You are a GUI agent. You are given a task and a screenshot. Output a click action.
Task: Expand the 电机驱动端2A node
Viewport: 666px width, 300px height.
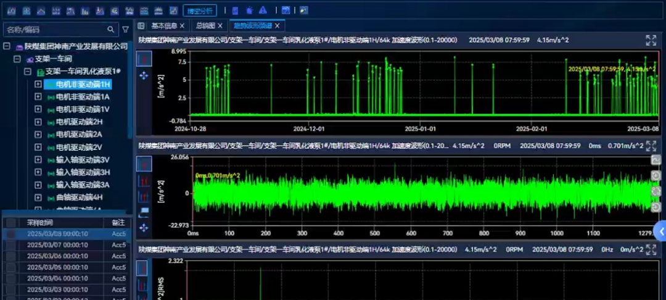(x=38, y=135)
